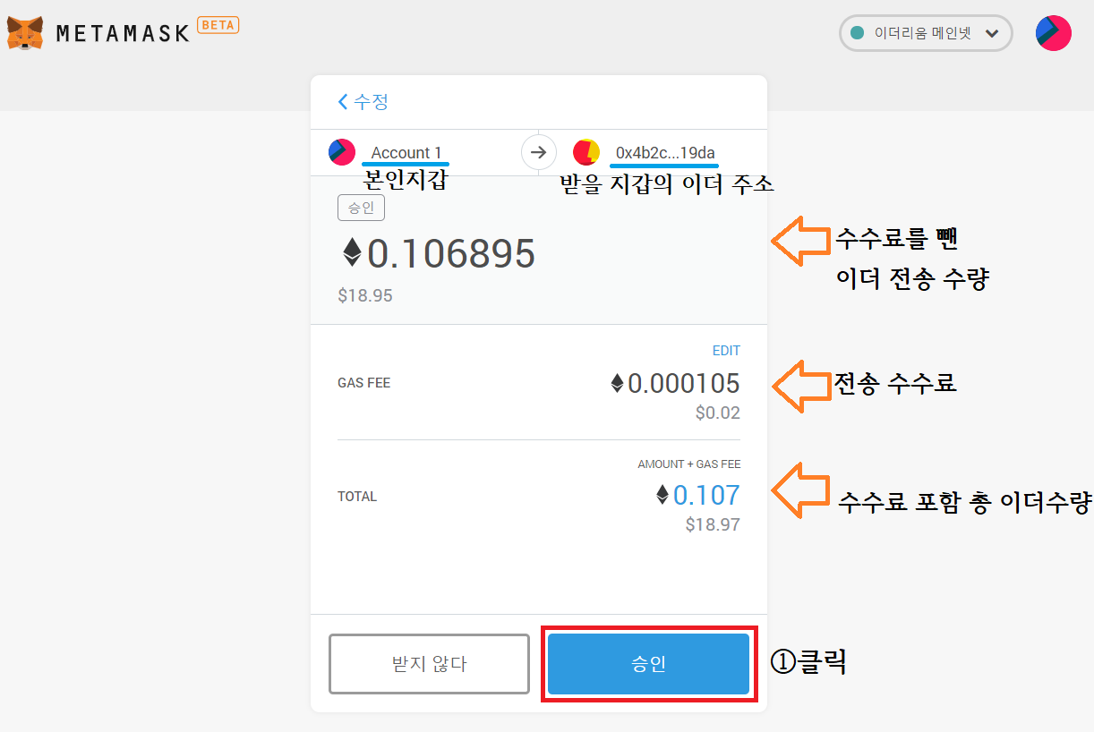Click the recipient address identicon
1094x732 pixels.
click(586, 152)
